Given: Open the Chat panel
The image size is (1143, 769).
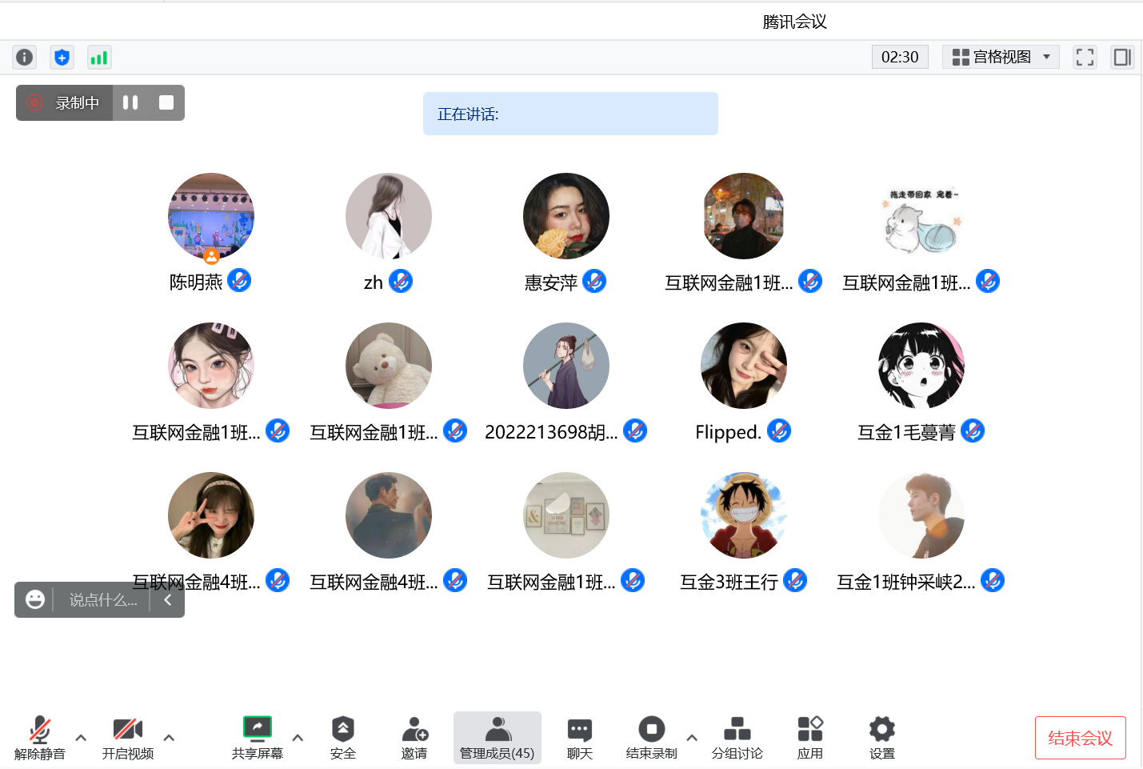Looking at the screenshot, I should [579, 738].
